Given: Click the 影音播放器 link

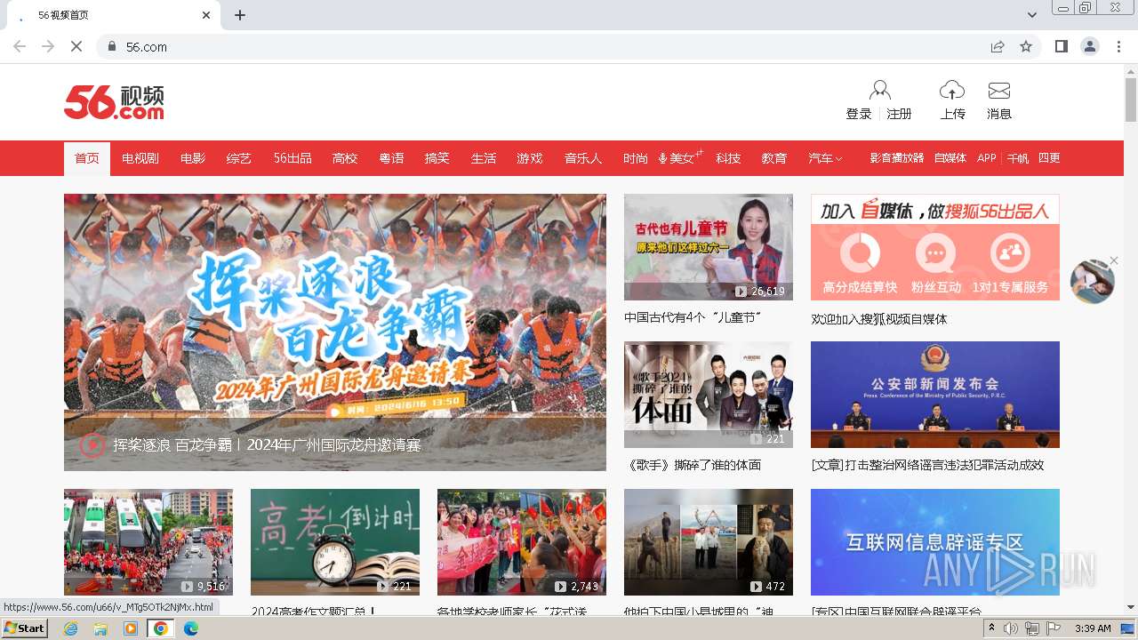Looking at the screenshot, I should [x=897, y=158].
